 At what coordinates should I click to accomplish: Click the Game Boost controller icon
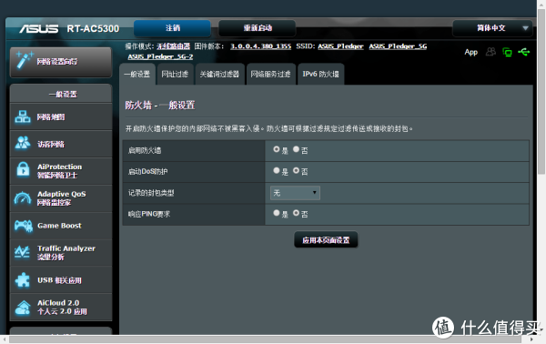[x=24, y=226]
